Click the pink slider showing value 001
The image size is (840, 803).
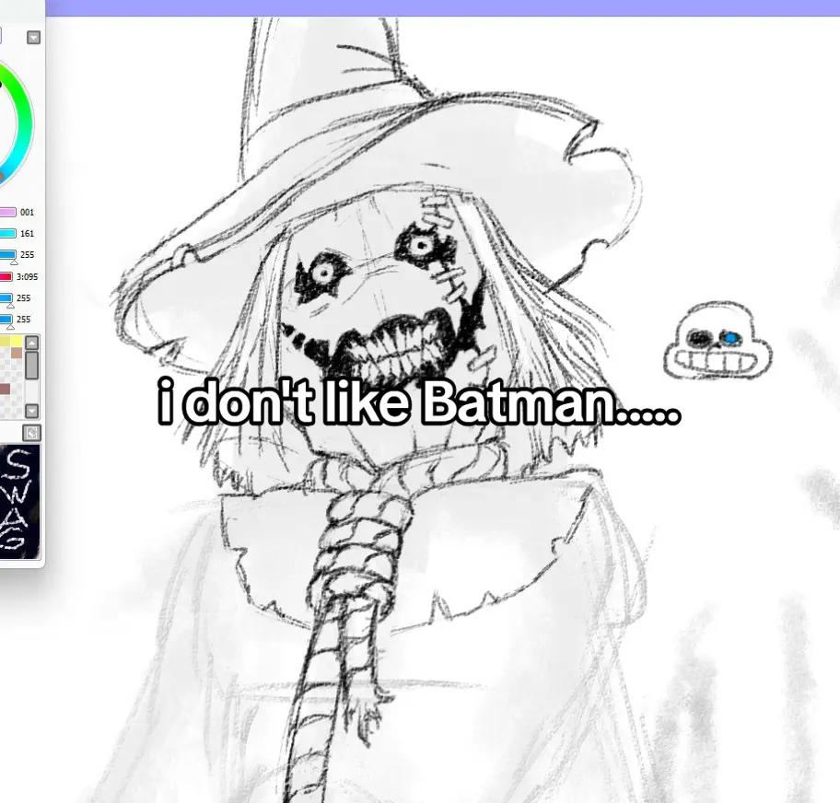[8, 212]
